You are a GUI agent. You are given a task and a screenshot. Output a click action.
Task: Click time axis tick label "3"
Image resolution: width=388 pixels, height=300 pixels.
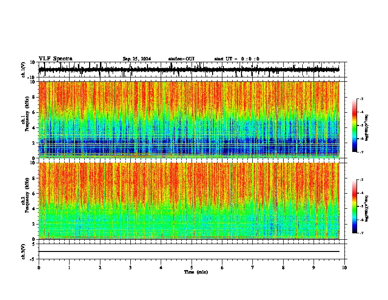[130, 268]
